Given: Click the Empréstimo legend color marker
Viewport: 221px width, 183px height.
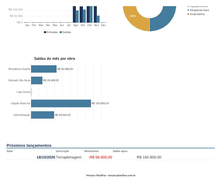Looking at the screenshot, I should point(188,14).
